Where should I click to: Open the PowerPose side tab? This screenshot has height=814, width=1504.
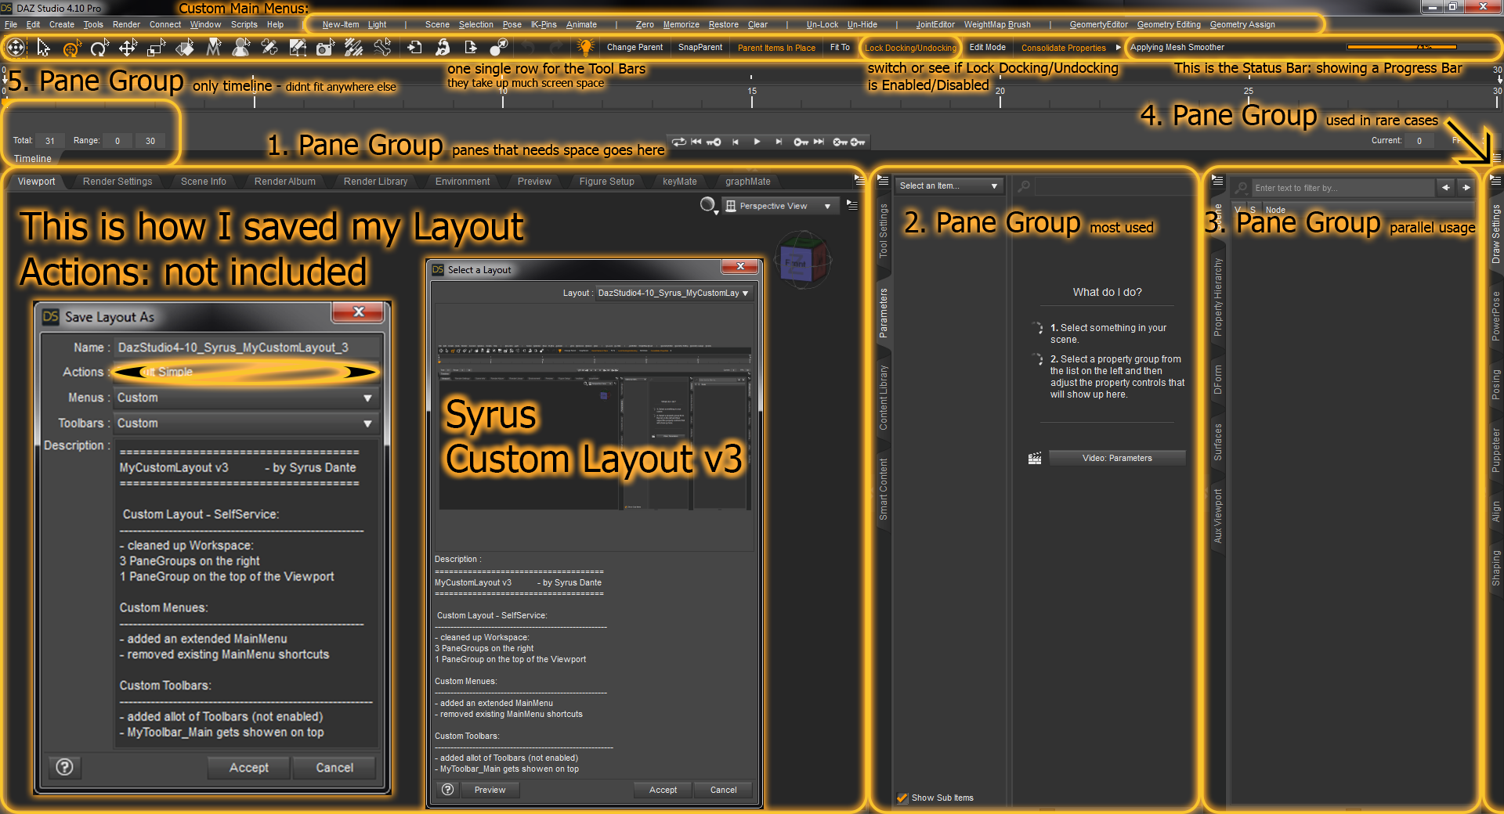click(1496, 316)
